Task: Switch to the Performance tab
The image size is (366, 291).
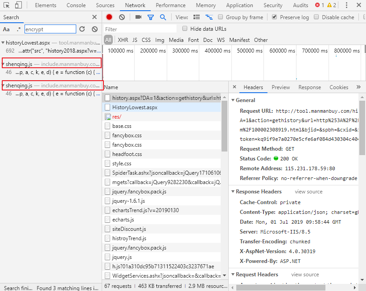Action: pos(171,5)
